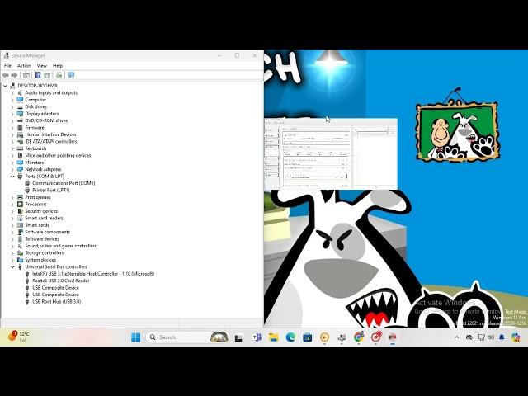The height and width of the screenshot is (396, 528).
Task: Expand the Disk drives category
Action: [x=13, y=106]
